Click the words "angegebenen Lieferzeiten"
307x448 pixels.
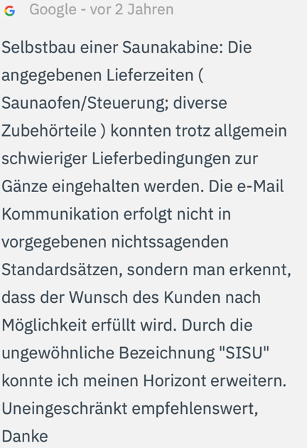pyautogui.click(x=97, y=75)
